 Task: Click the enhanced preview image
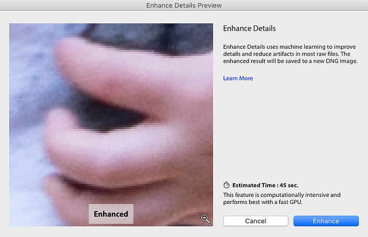[x=111, y=125]
